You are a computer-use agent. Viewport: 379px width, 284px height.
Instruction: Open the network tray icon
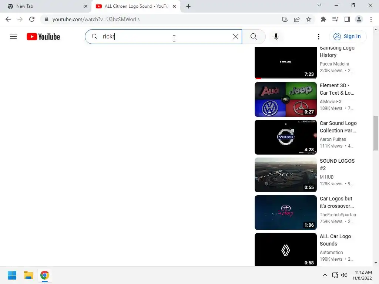click(x=335, y=275)
